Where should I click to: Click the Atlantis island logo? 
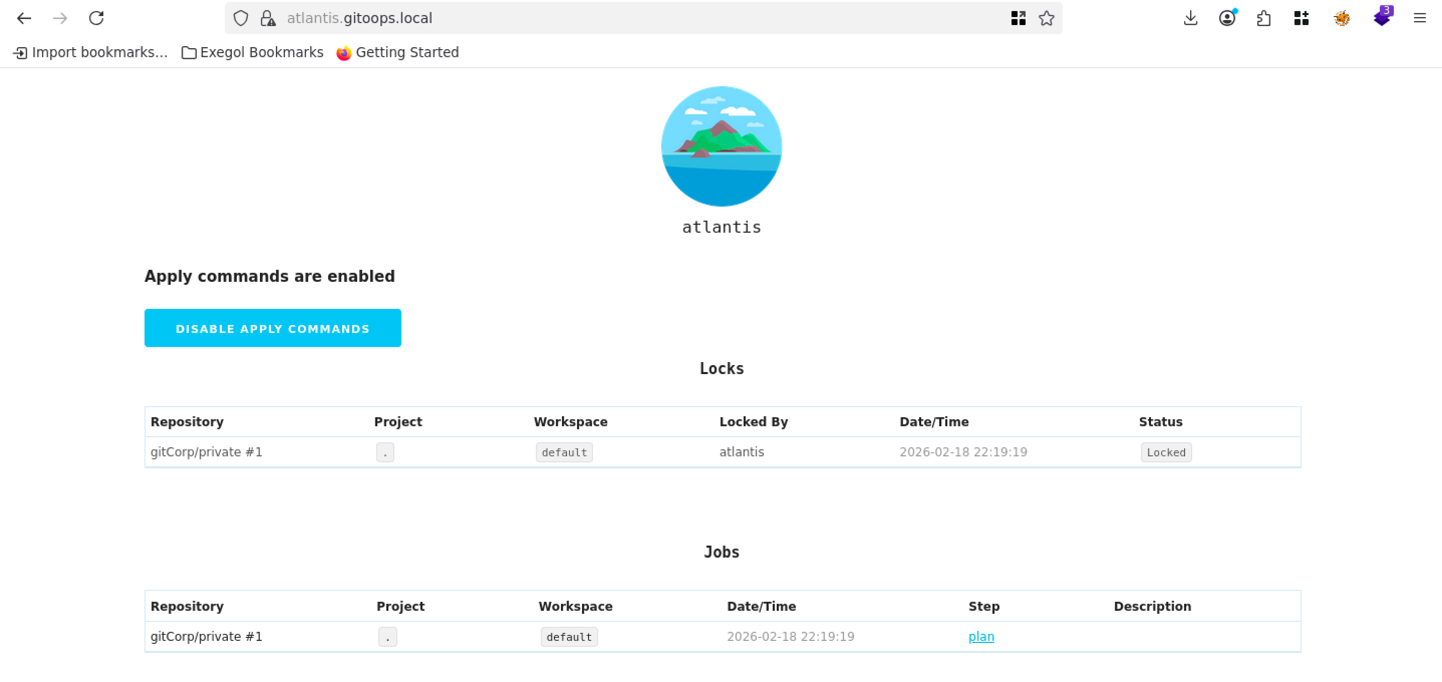tap(721, 146)
